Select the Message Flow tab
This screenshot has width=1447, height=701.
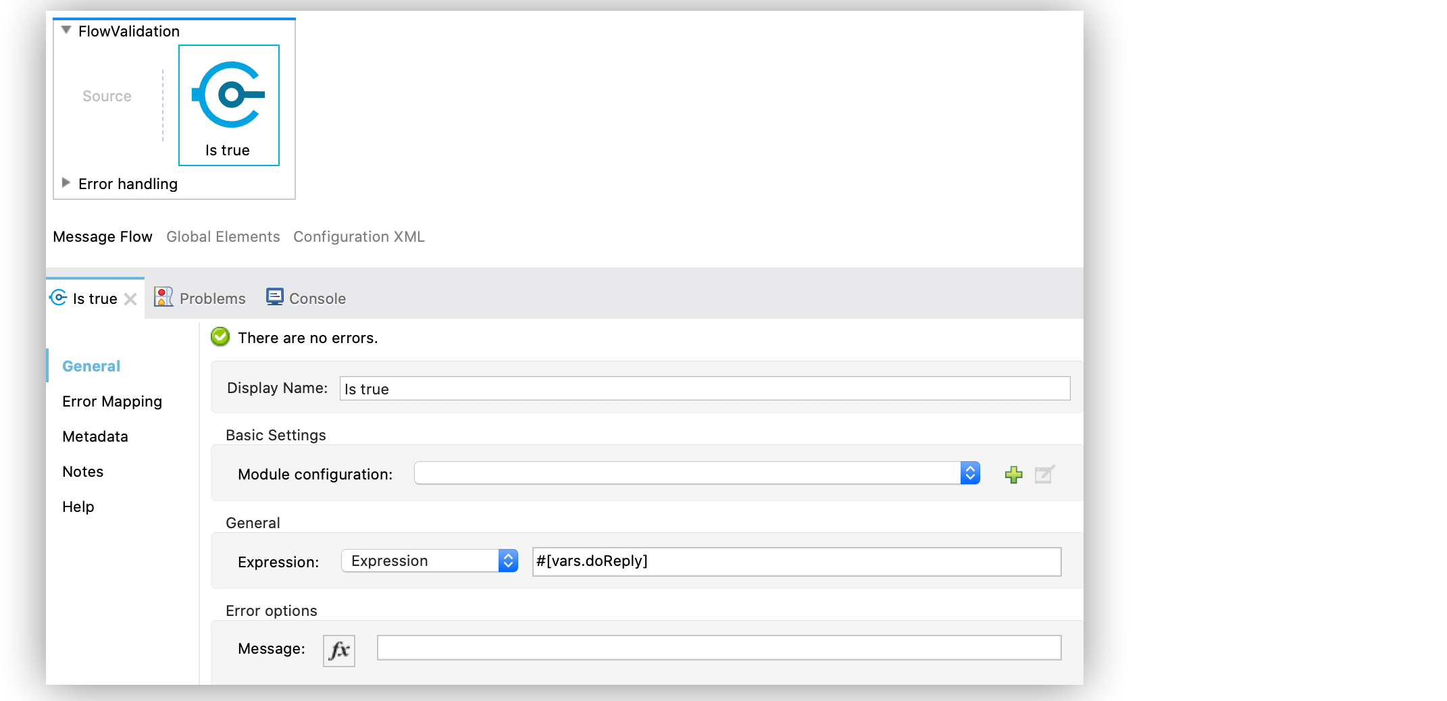pyautogui.click(x=103, y=237)
